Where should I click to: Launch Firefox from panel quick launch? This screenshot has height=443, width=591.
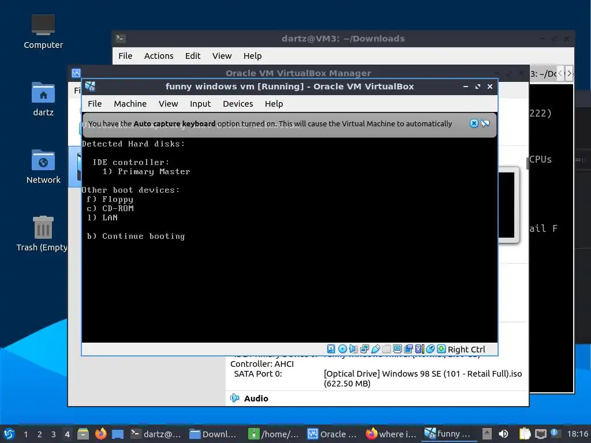pyautogui.click(x=100, y=434)
